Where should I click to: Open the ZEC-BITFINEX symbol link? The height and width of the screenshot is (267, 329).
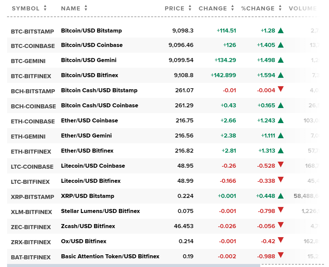31,227
